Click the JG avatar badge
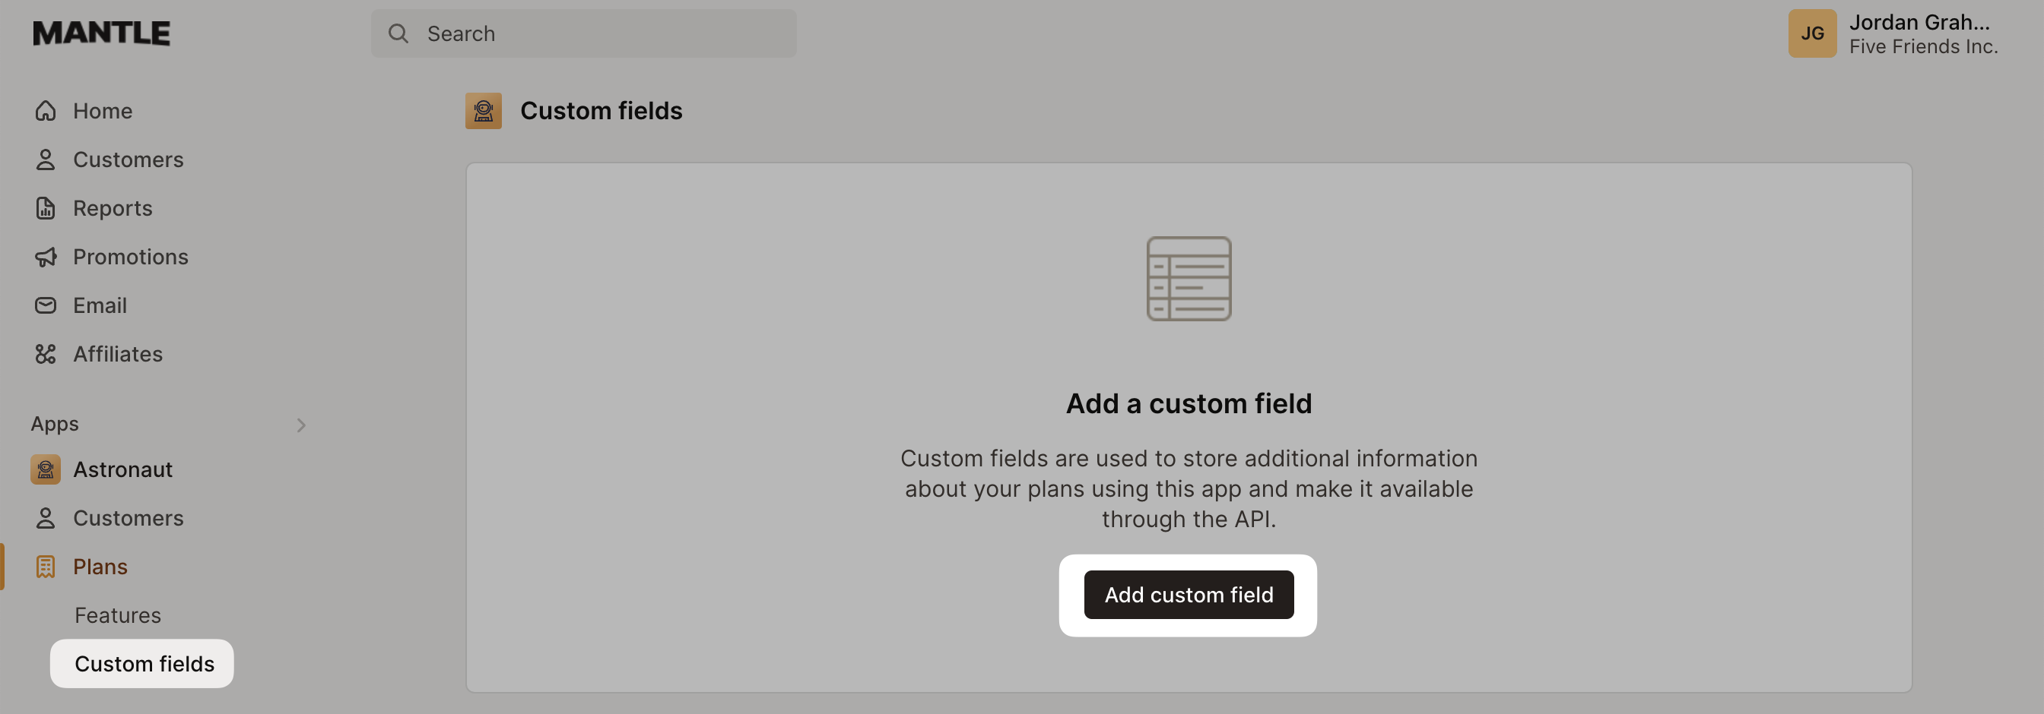This screenshot has width=2044, height=714. coord(1812,33)
